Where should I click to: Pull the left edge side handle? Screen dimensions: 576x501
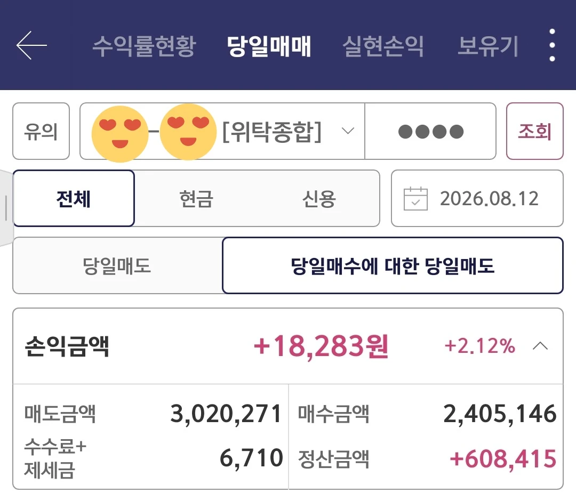pyautogui.click(x=6, y=208)
